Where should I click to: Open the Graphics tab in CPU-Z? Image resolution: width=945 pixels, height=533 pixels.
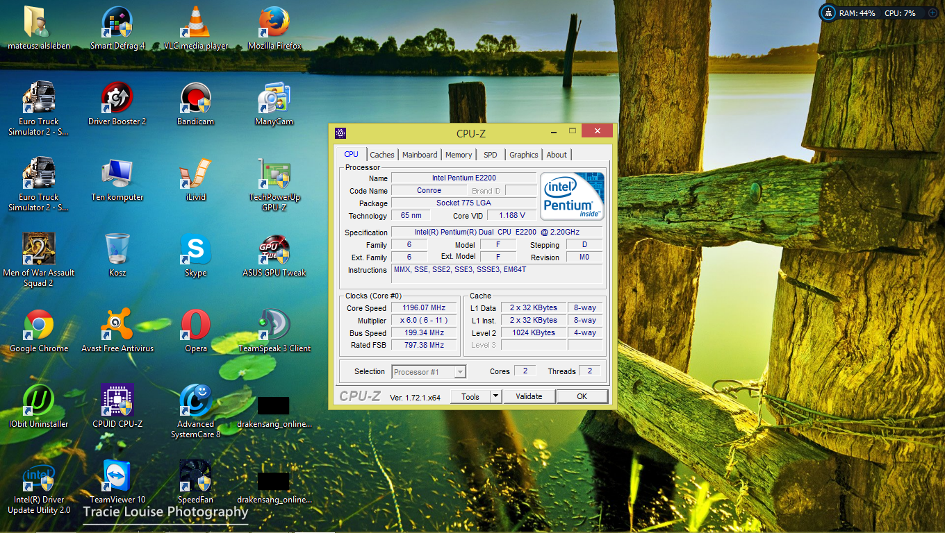click(523, 155)
